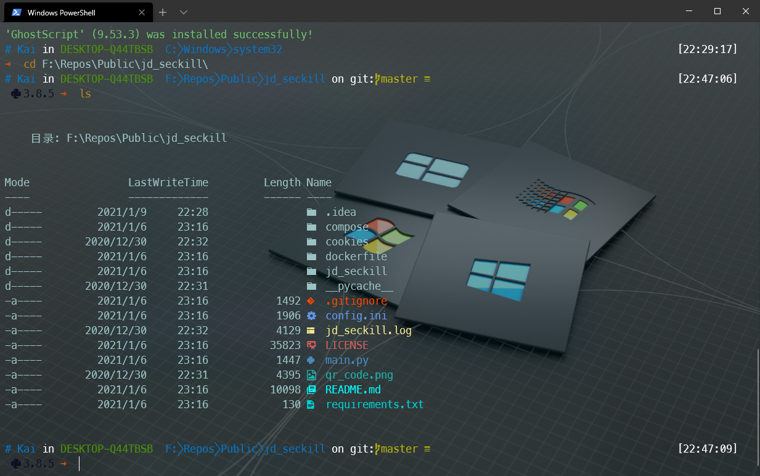Click the main.py file name
Viewport: 760px width, 476px height.
coord(347,360)
